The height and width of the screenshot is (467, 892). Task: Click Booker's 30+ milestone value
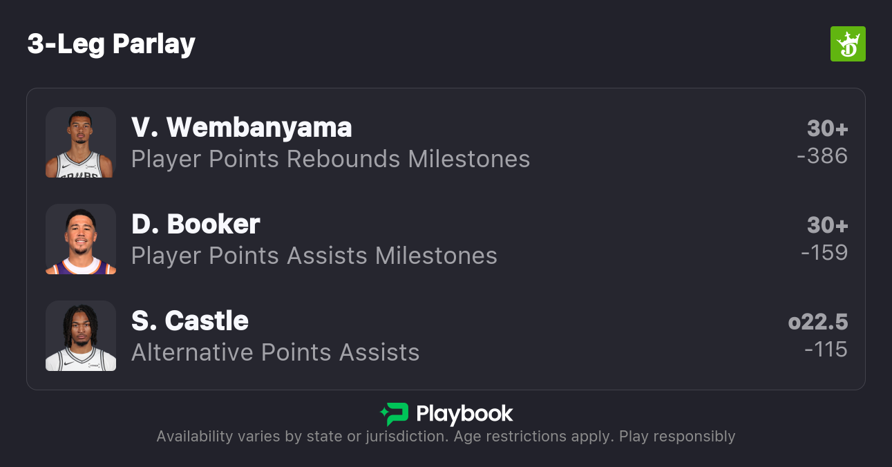click(827, 225)
